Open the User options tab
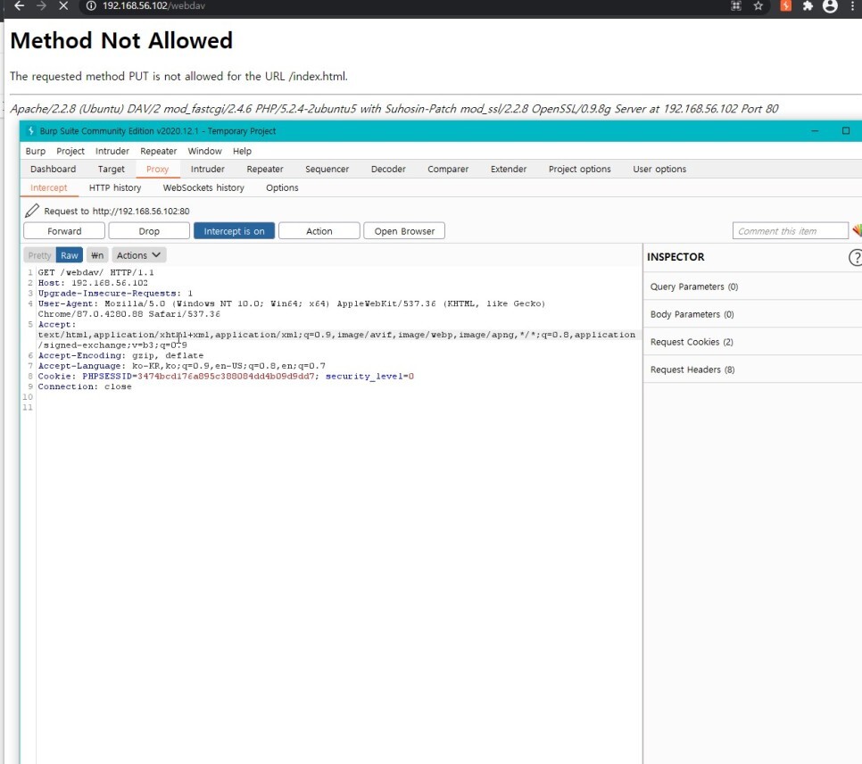The image size is (862, 764). click(x=659, y=169)
